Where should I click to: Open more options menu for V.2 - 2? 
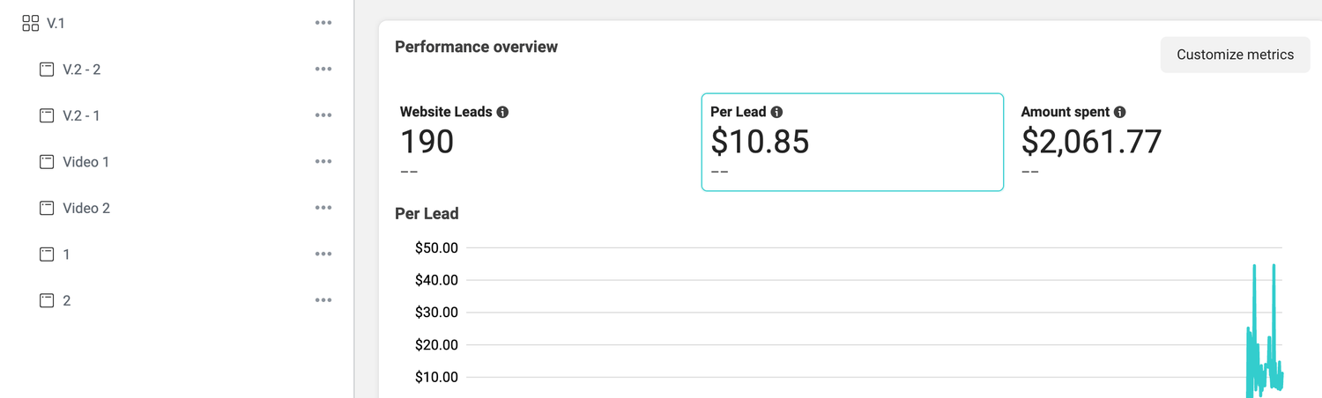(323, 69)
